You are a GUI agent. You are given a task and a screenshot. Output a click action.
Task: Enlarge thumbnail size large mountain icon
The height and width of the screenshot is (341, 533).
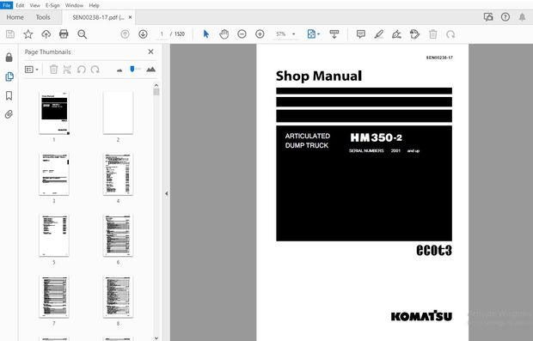150,70
